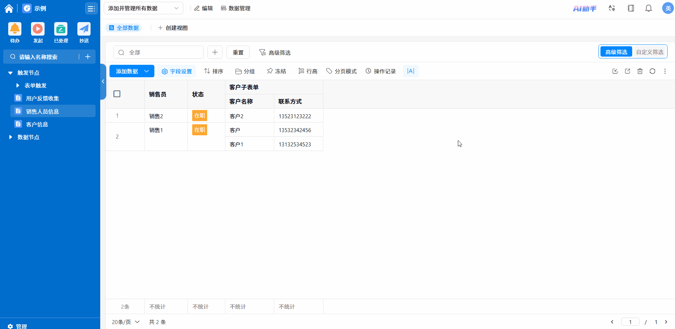Image resolution: width=675 pixels, height=329 pixels.
Task: Open the 示例 app logo
Action: [27, 9]
